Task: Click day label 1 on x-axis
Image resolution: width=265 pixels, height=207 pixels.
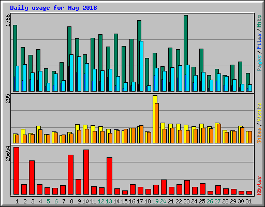Action: (x=17, y=201)
